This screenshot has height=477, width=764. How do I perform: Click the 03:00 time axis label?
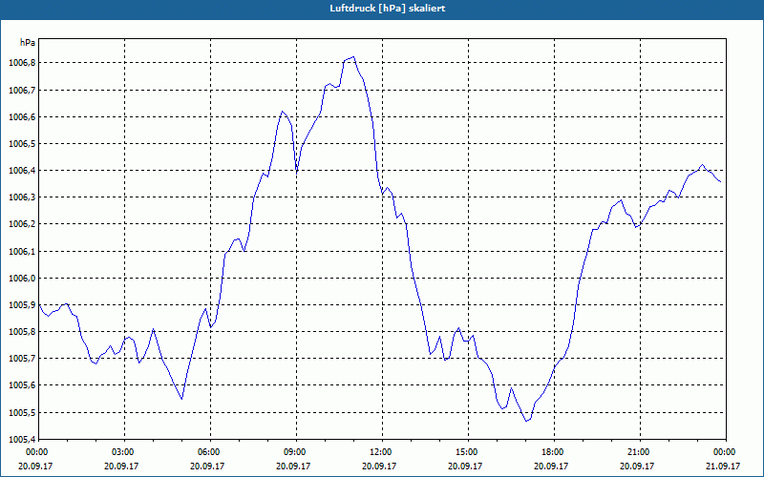125,452
